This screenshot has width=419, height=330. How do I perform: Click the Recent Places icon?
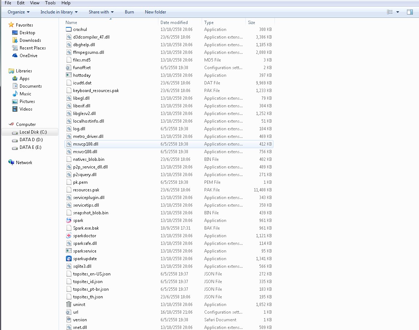pos(15,48)
